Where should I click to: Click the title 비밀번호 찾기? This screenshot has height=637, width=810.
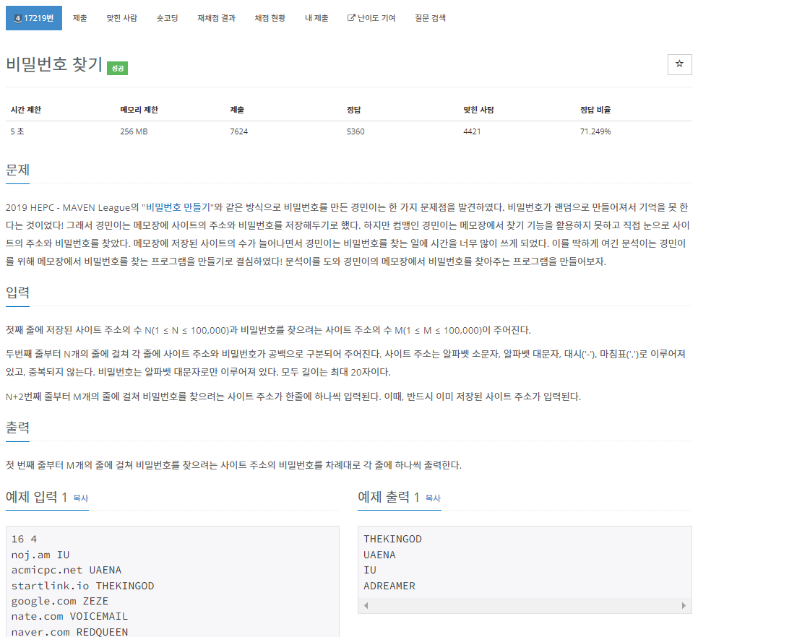[54, 64]
